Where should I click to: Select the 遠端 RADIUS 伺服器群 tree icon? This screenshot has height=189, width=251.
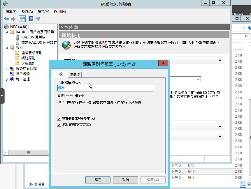point(18,43)
